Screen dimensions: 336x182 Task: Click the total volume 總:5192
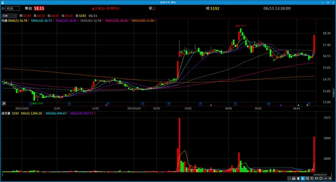[212, 9]
